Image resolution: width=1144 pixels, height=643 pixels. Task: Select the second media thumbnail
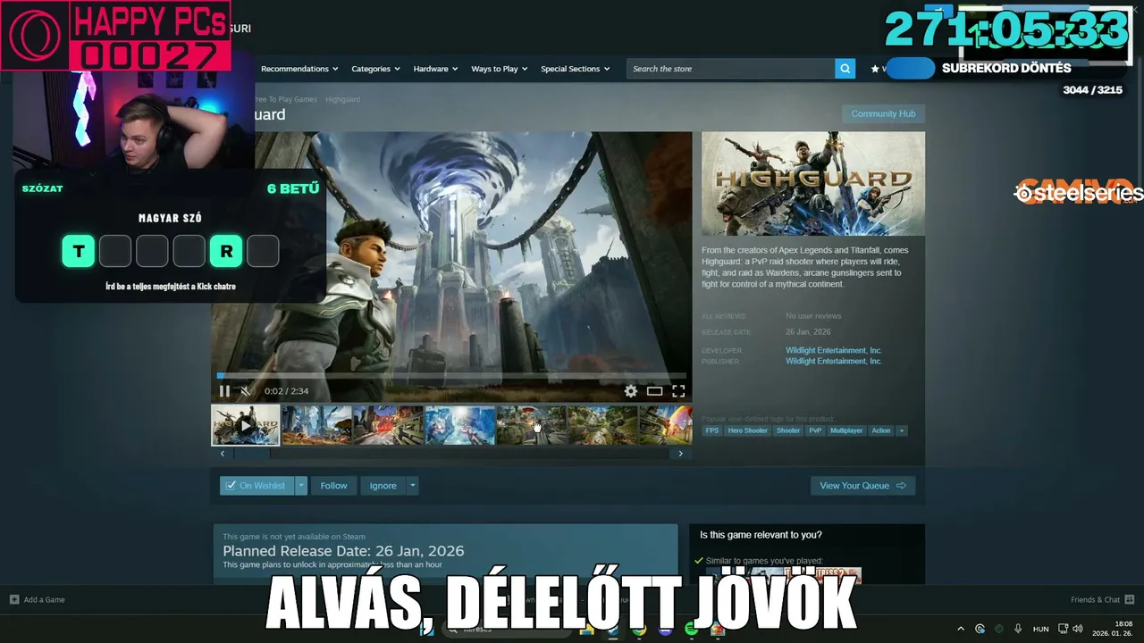(316, 425)
